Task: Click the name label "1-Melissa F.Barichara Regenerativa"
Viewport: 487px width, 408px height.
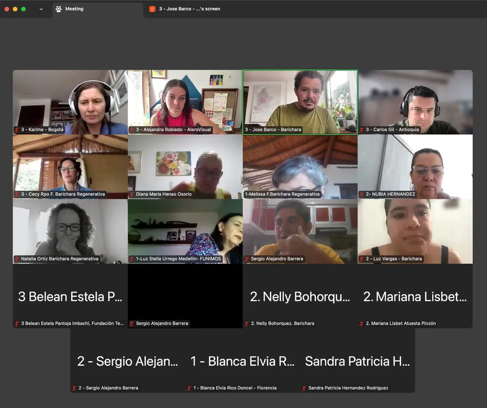Action: pyautogui.click(x=282, y=194)
